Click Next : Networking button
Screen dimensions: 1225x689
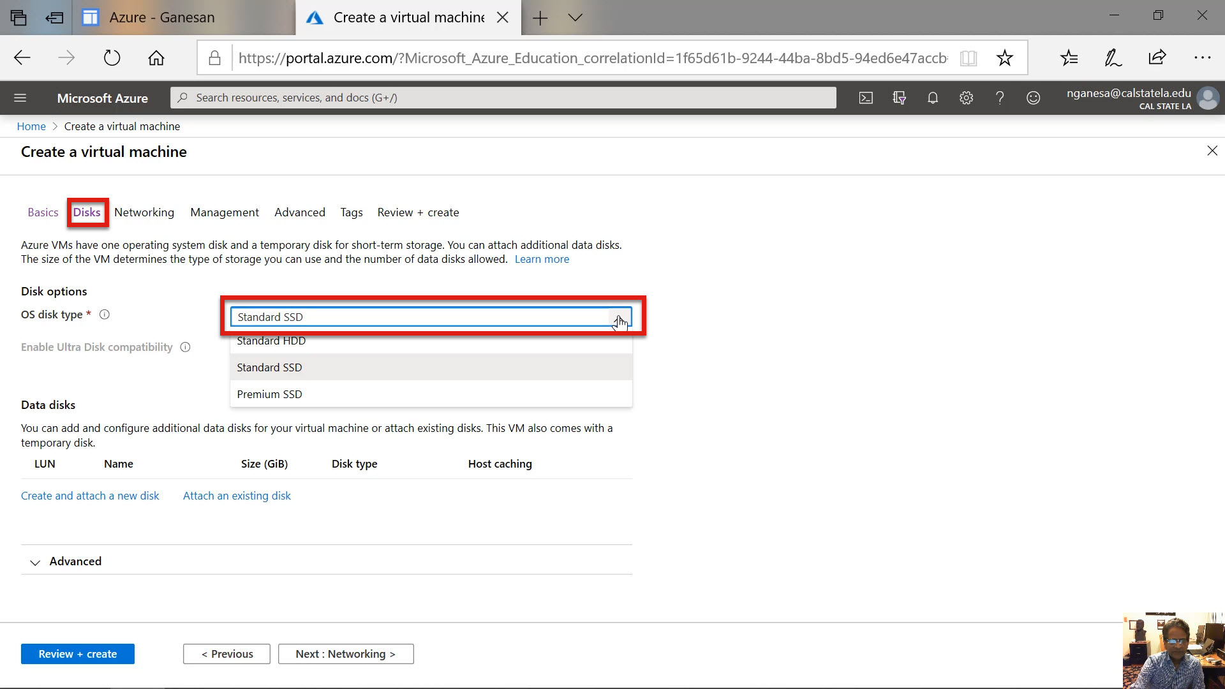[x=345, y=654]
